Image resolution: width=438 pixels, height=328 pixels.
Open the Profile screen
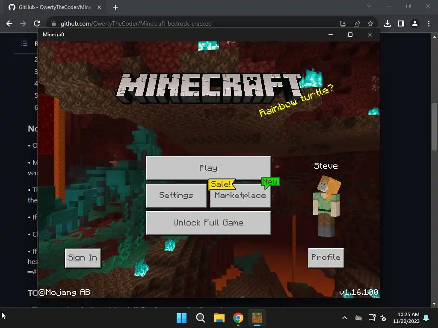point(326,258)
